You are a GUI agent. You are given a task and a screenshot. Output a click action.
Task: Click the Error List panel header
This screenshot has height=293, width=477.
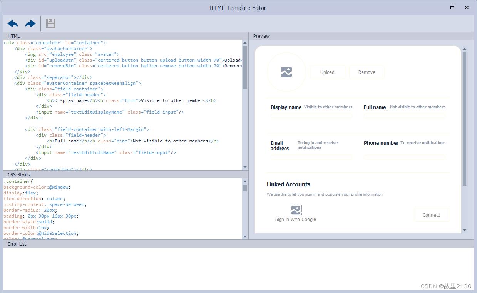(17, 244)
